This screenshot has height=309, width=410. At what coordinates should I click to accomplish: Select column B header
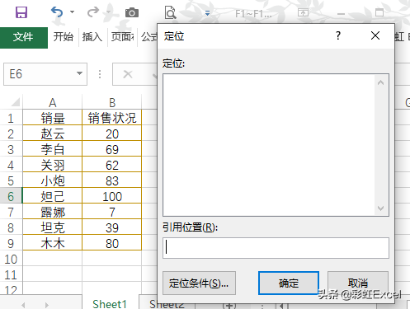coord(112,103)
